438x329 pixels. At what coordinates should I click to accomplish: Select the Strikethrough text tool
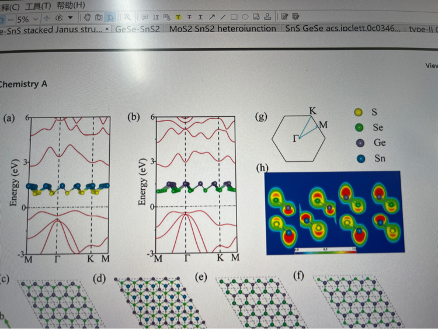[x=189, y=18]
